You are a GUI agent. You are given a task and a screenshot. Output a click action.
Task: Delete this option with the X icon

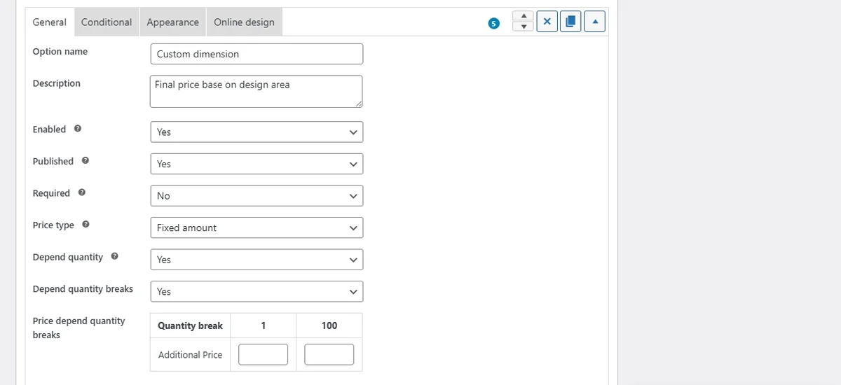pyautogui.click(x=547, y=22)
